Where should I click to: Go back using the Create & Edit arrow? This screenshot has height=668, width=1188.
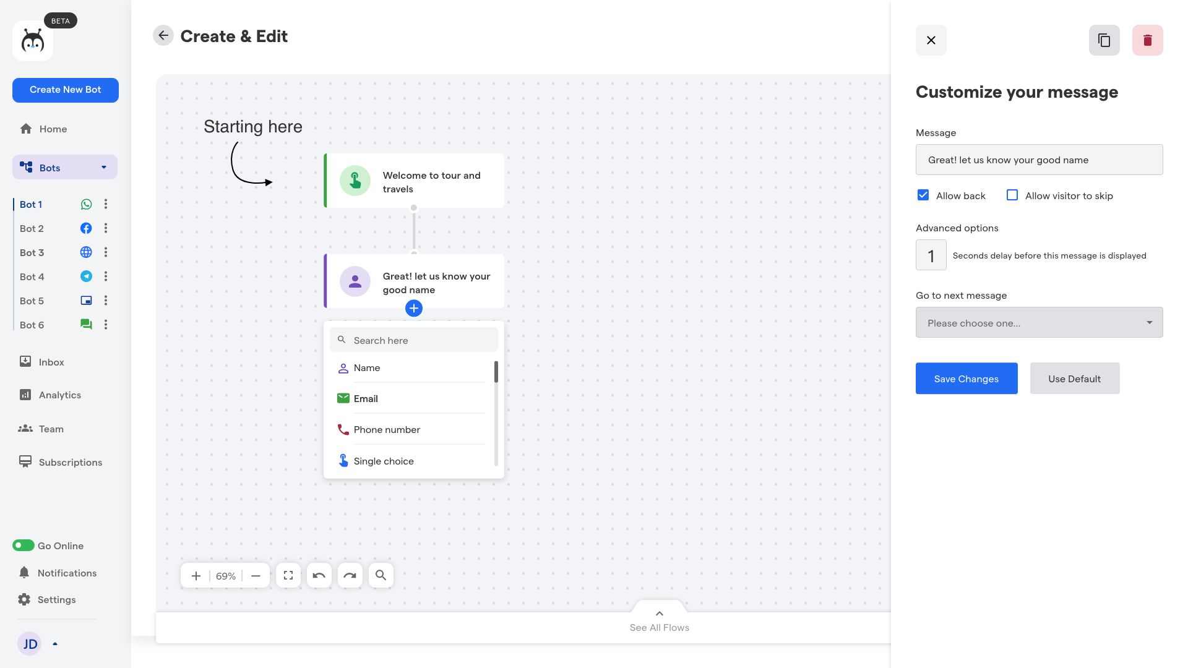(163, 36)
